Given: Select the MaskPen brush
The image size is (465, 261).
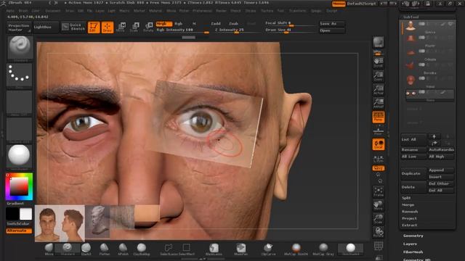Looking at the screenshot, I should pos(240,249).
